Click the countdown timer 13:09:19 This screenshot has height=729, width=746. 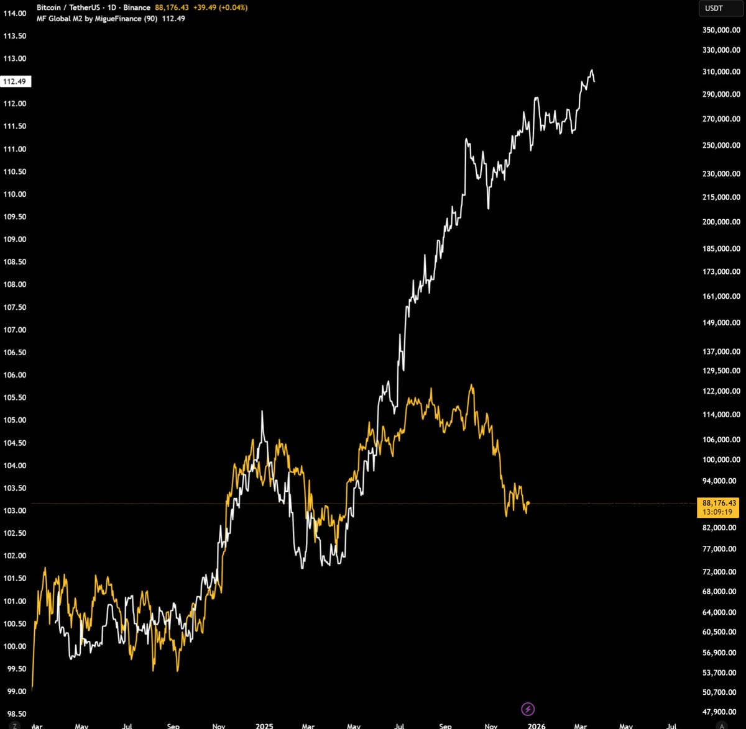(x=716, y=512)
